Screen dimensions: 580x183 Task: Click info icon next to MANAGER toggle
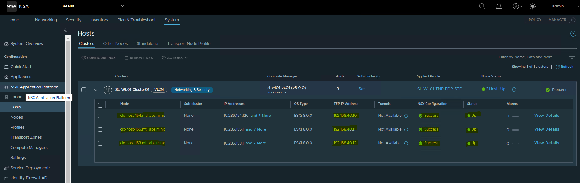coord(573,20)
